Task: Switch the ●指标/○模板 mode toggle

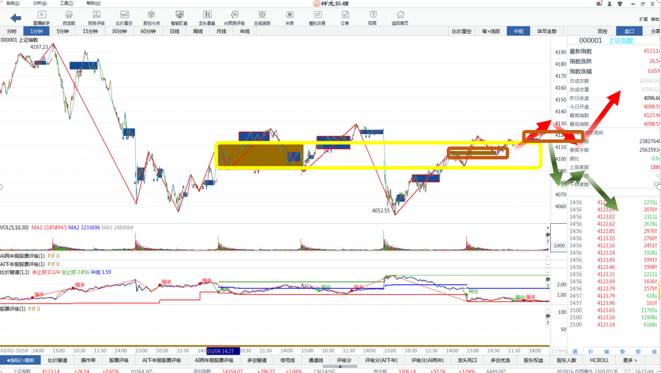Action: [21, 360]
